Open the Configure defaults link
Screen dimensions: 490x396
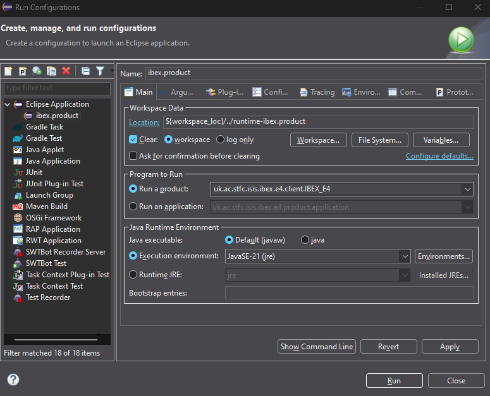pyautogui.click(x=439, y=156)
